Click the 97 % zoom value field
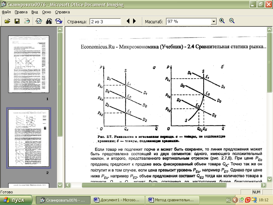Viewport: 273px width, 205px height. click(189, 22)
